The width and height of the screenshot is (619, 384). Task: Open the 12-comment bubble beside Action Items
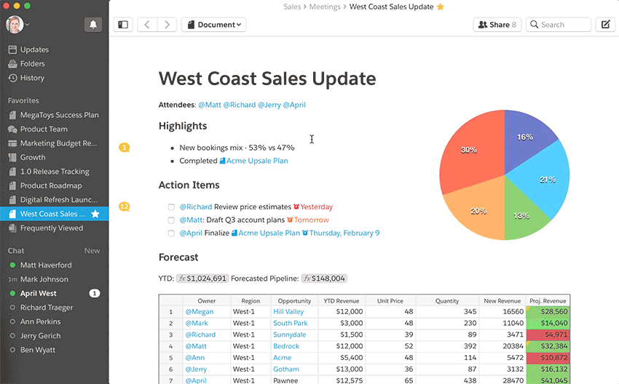pos(125,207)
